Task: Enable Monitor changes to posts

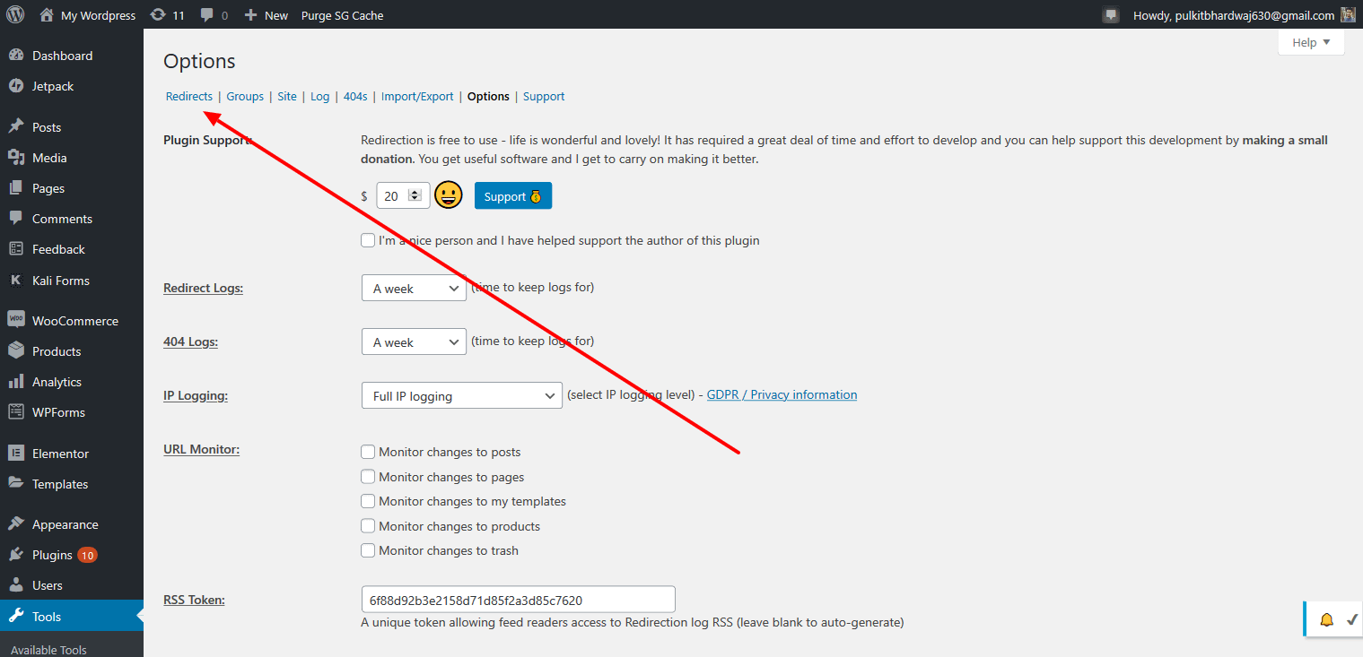Action: [368, 452]
